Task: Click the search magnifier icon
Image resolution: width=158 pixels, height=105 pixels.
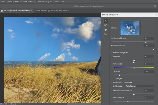Action: [155, 6]
